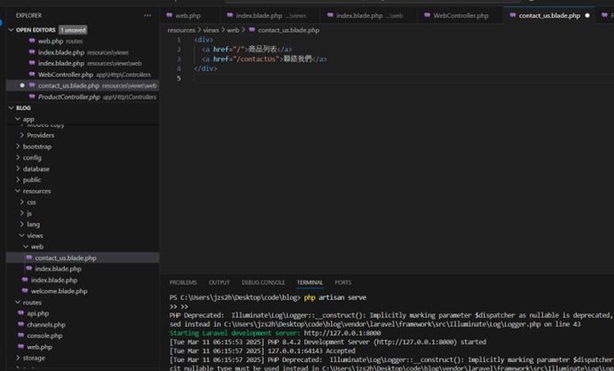The width and height of the screenshot is (614, 371).
Task: Expand the js folder
Action: (22, 213)
